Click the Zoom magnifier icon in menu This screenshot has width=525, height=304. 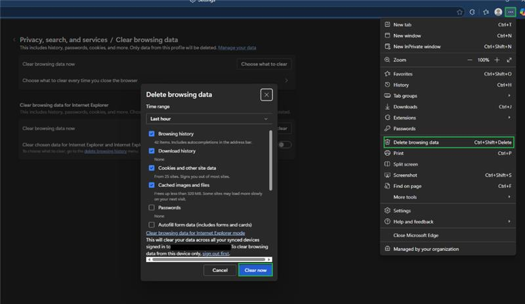click(387, 60)
